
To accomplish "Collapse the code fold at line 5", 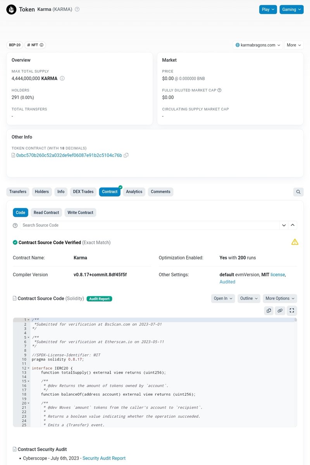I will (29, 338).
